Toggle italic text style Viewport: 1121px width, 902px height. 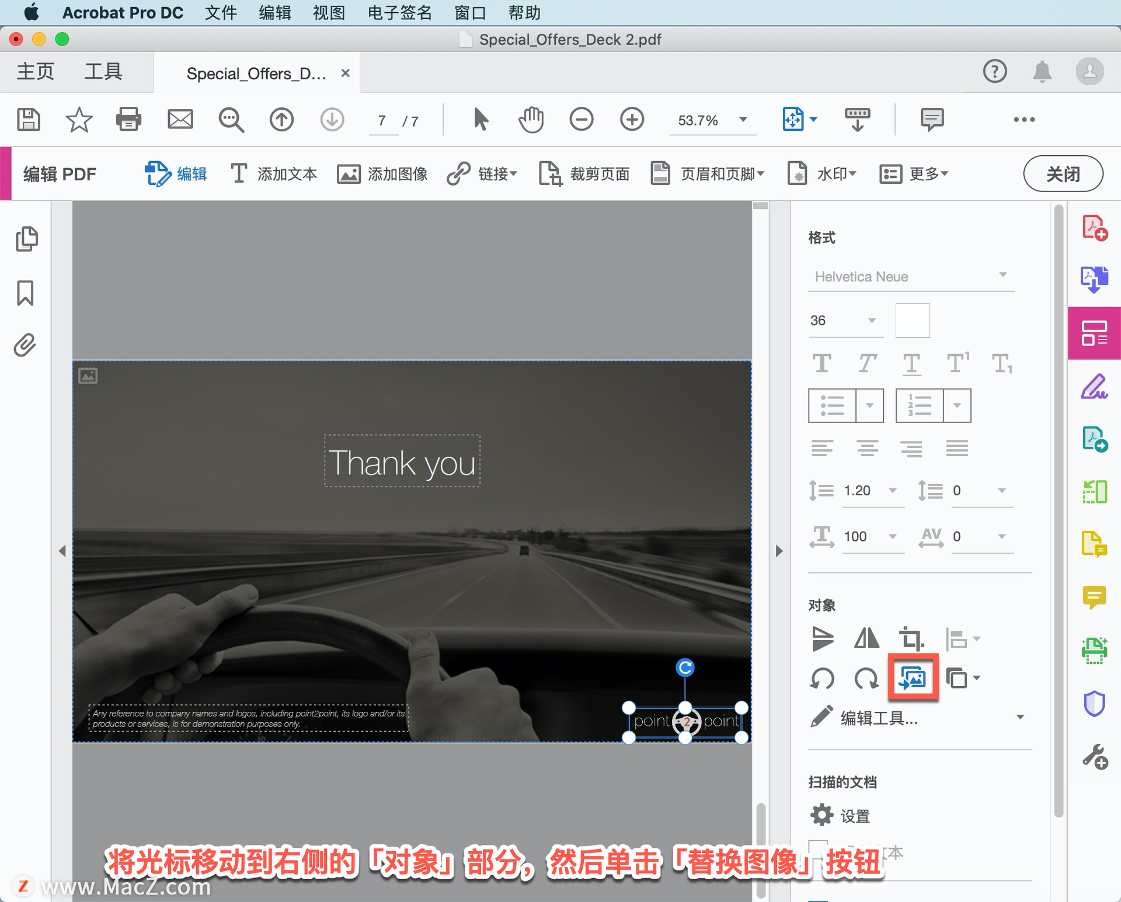coord(867,363)
